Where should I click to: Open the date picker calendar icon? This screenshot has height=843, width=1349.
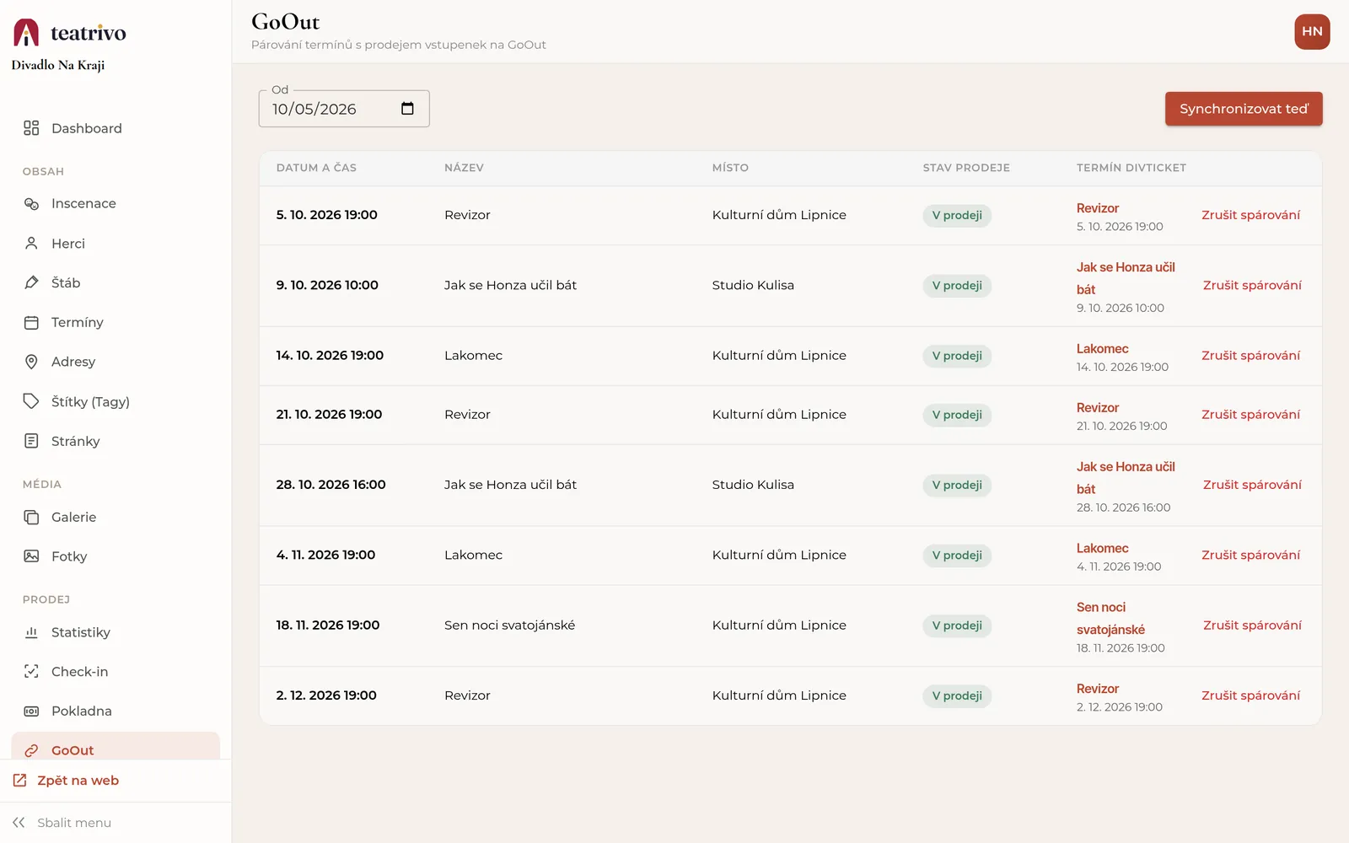click(407, 109)
